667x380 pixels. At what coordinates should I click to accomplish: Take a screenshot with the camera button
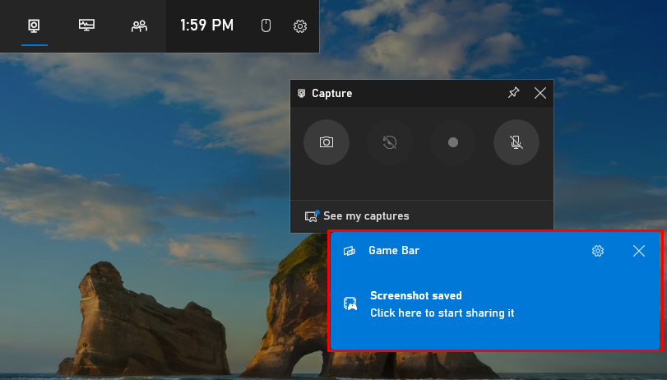click(x=327, y=142)
